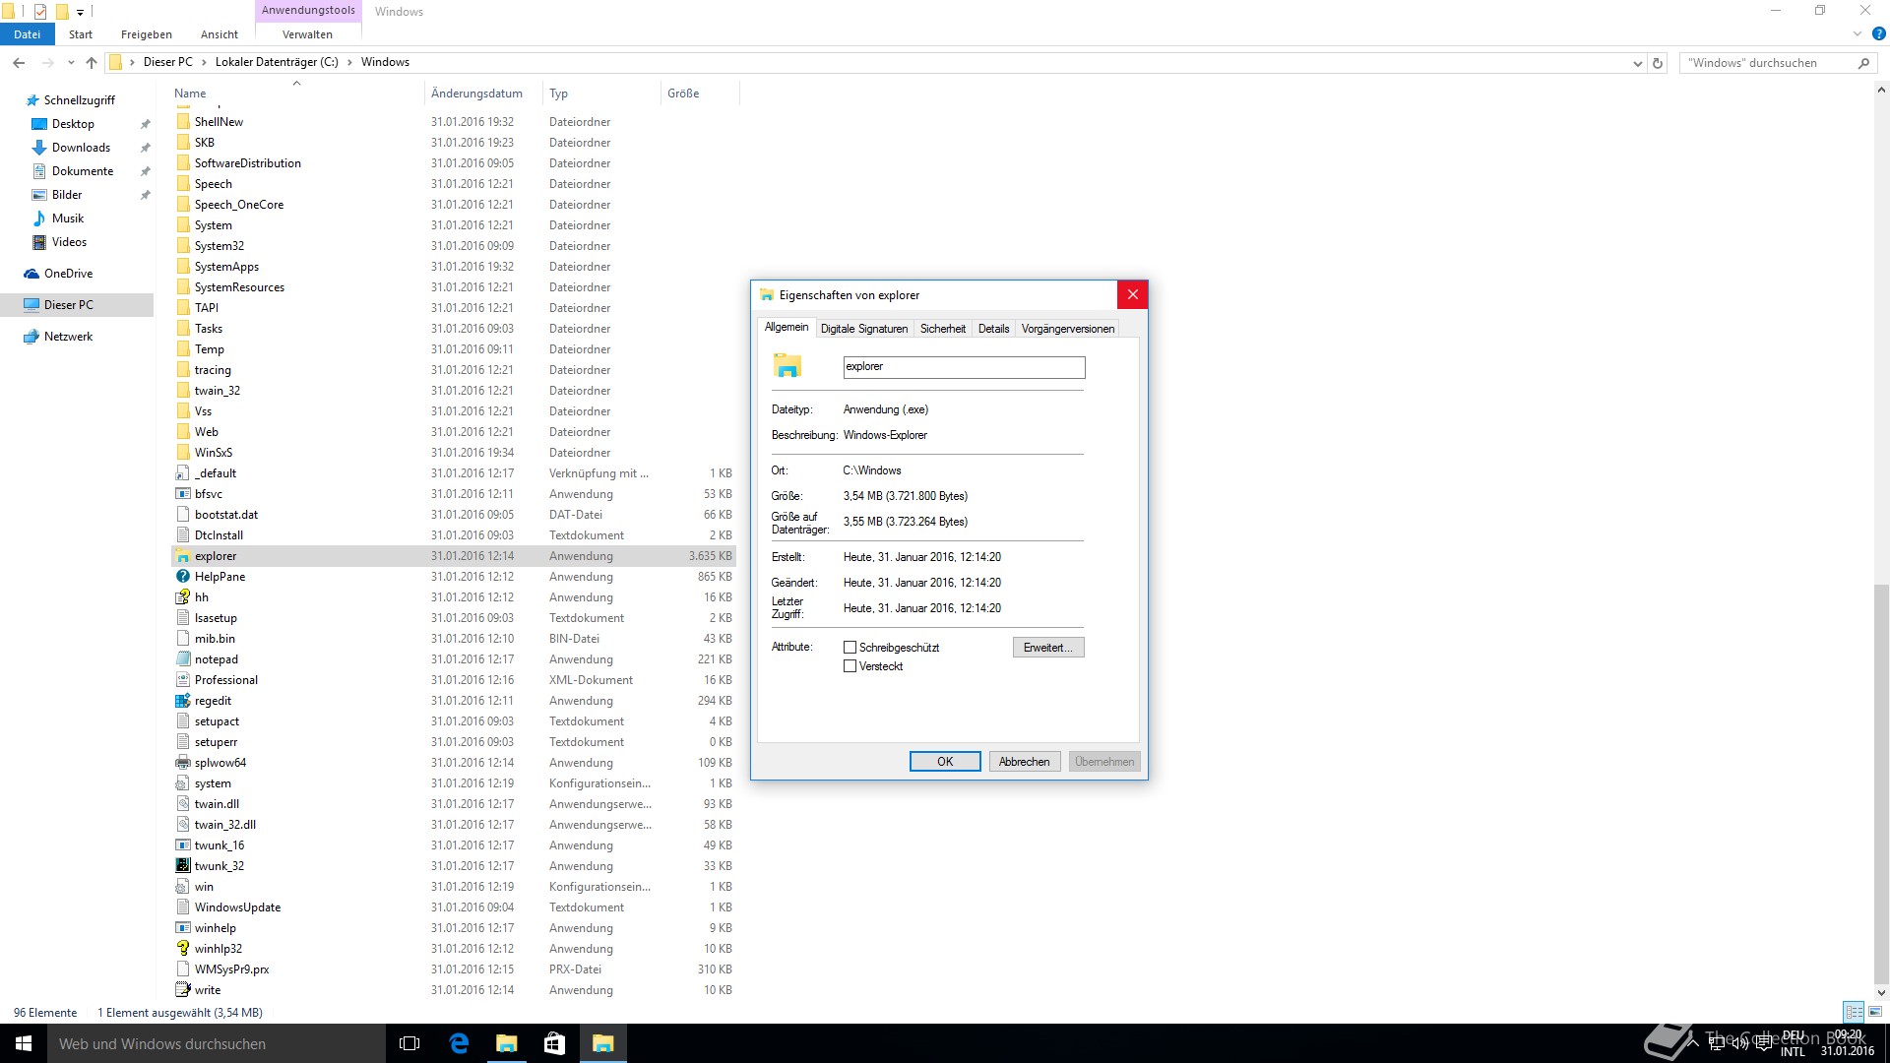The image size is (1890, 1063).
Task: Click the back navigation arrow
Action: click(19, 62)
